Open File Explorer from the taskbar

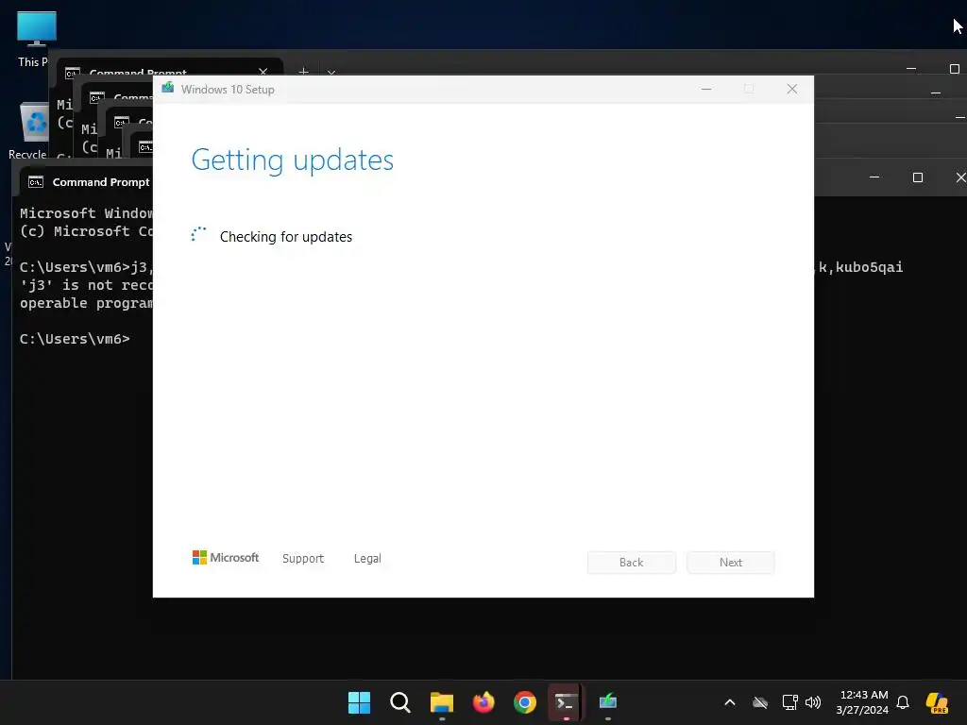point(442,702)
